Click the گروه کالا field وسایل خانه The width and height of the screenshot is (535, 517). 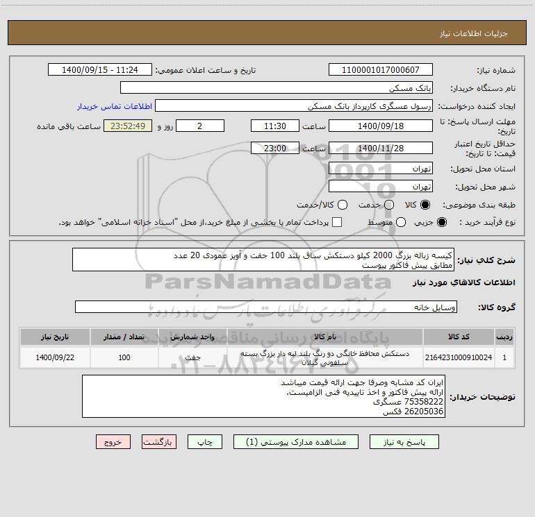coord(266,307)
